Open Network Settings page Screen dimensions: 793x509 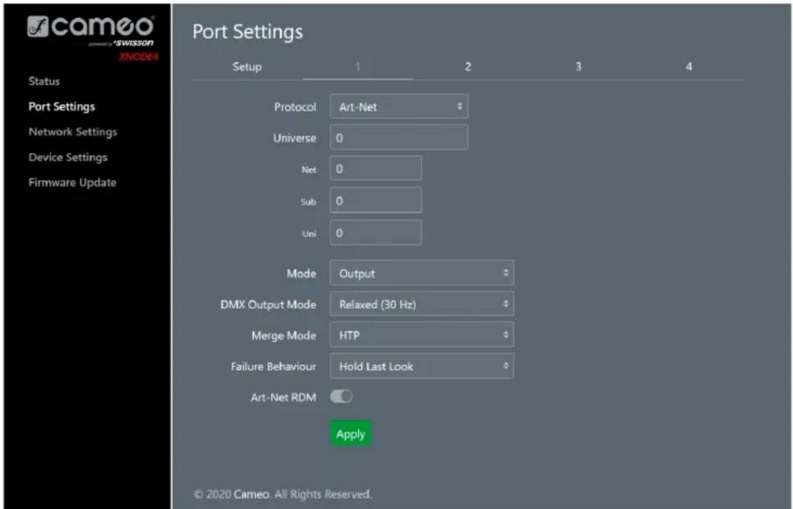point(73,132)
